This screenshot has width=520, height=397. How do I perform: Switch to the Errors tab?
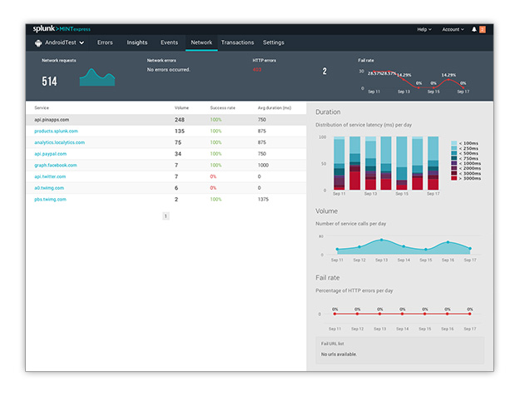(x=105, y=42)
